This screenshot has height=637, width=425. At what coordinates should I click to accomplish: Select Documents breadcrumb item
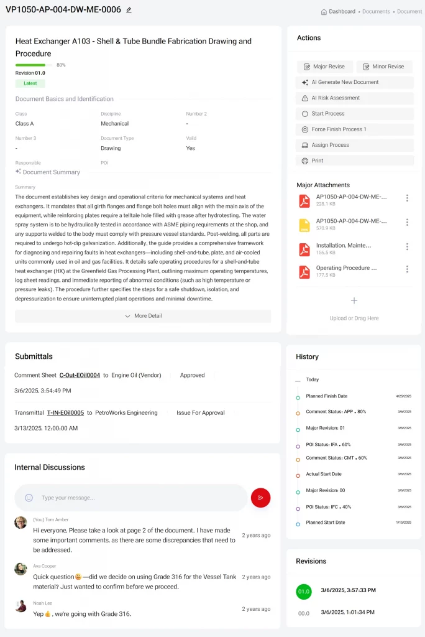click(x=376, y=11)
